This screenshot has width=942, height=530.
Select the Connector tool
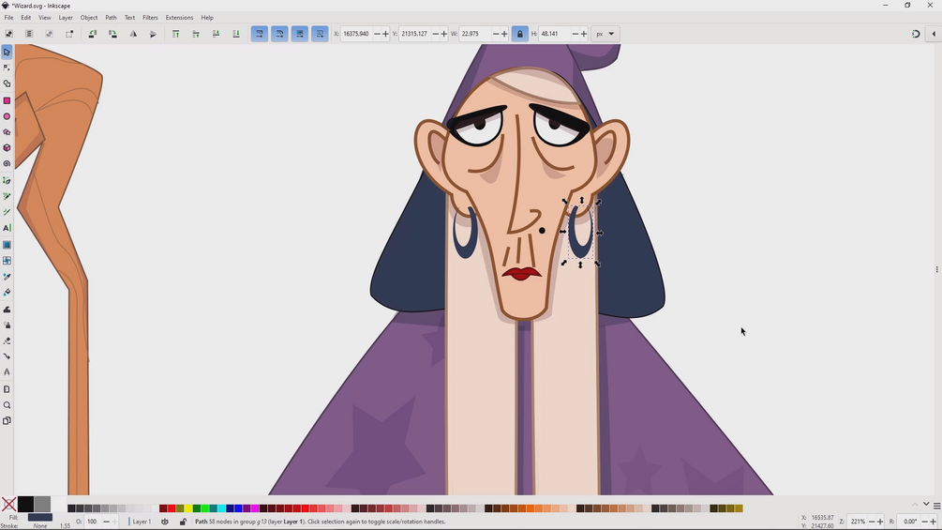click(x=7, y=356)
